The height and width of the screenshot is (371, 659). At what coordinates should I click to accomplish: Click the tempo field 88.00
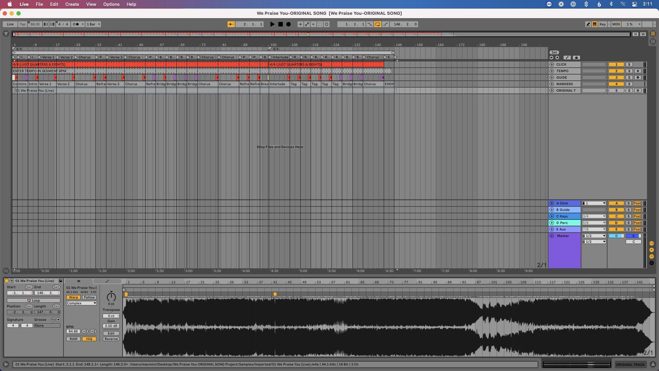(34, 24)
